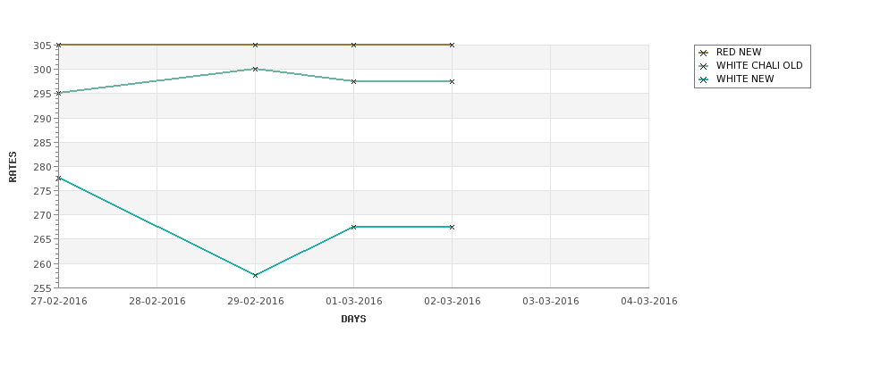
Task: Click WHITE NEW data point on 29-02-2016
Action: pyautogui.click(x=255, y=275)
